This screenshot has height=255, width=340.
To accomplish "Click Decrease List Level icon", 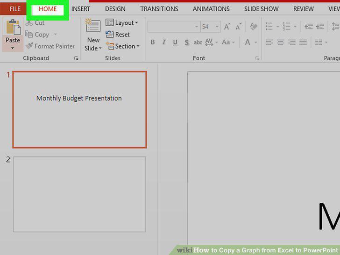I will [x=309, y=27].
